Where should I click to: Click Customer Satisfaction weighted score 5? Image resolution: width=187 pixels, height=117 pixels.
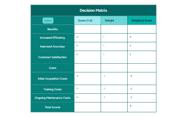[x=131, y=55]
